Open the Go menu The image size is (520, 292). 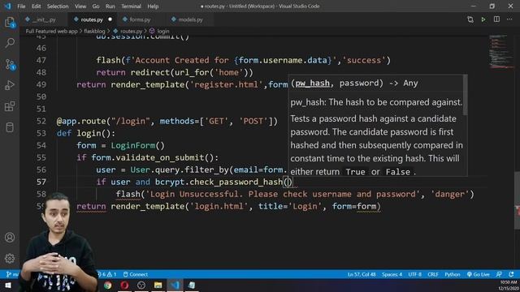(x=96, y=6)
